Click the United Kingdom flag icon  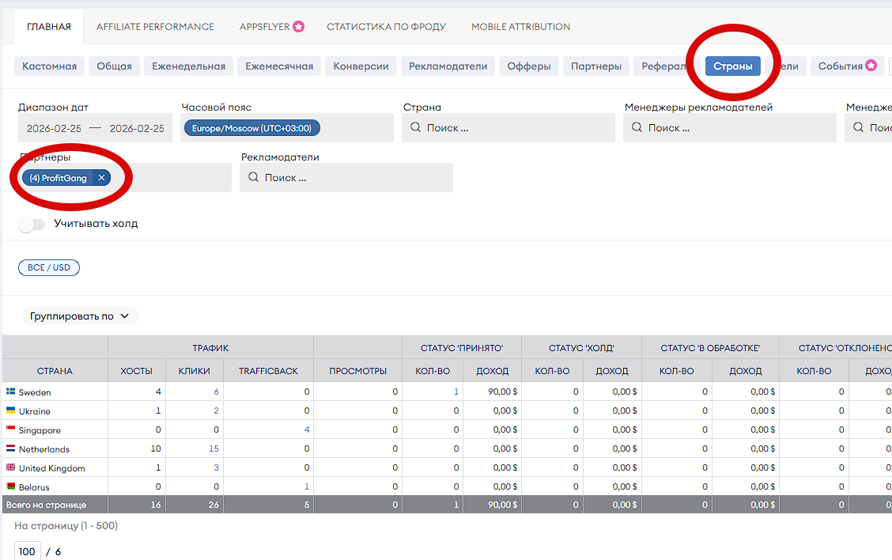click(11, 467)
